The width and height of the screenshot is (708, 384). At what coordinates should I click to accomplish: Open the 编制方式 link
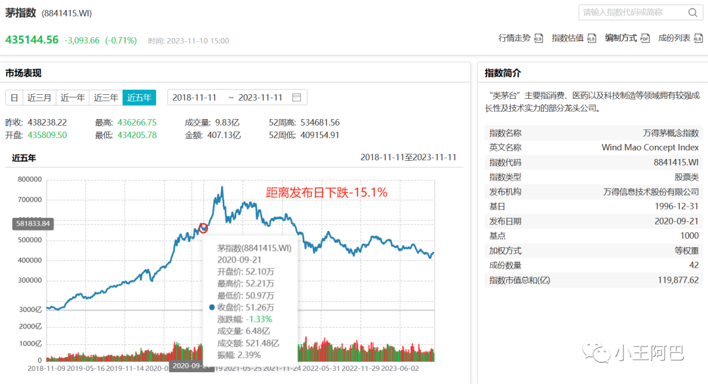[x=621, y=39]
